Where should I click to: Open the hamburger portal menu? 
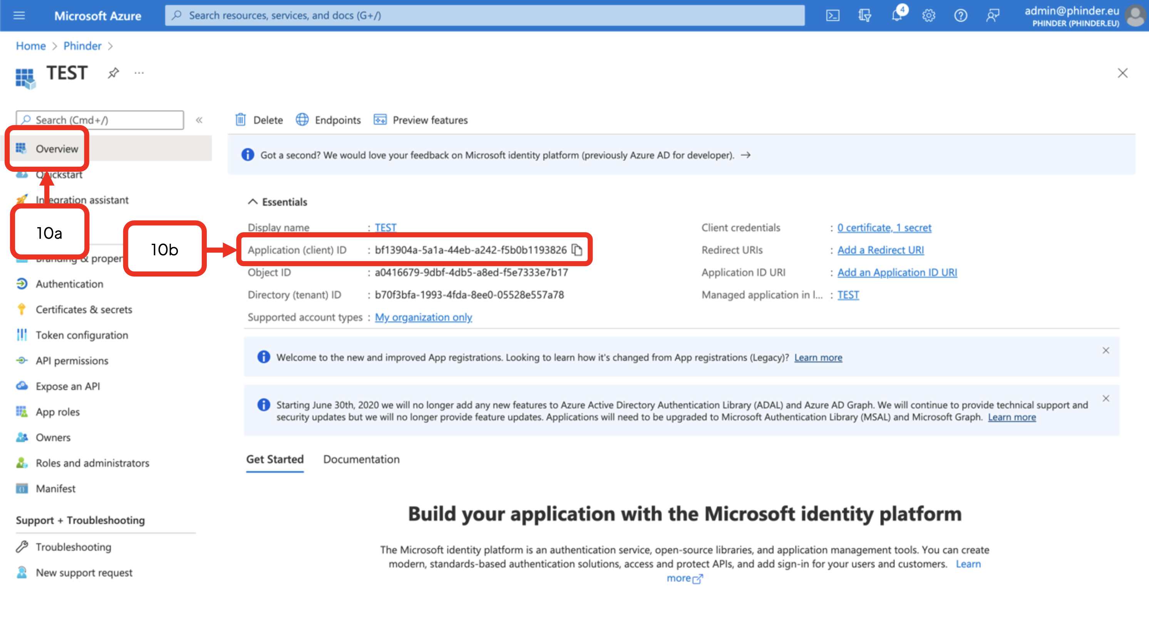(x=19, y=16)
